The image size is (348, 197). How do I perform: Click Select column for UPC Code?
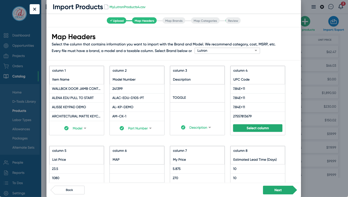pos(257,128)
